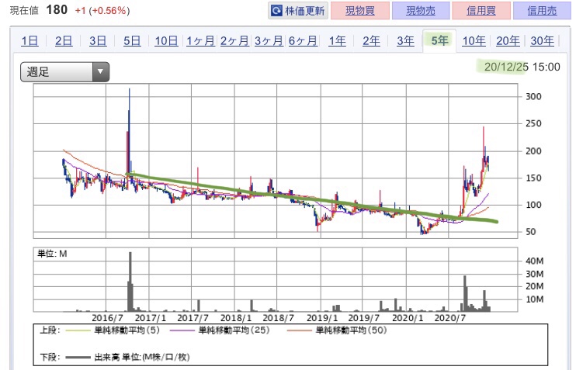Select the 3日 period tab
This screenshot has height=370, width=576.
(98, 40)
